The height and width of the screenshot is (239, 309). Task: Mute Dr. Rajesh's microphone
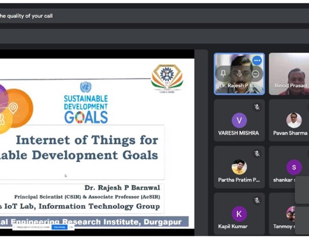coord(239,74)
